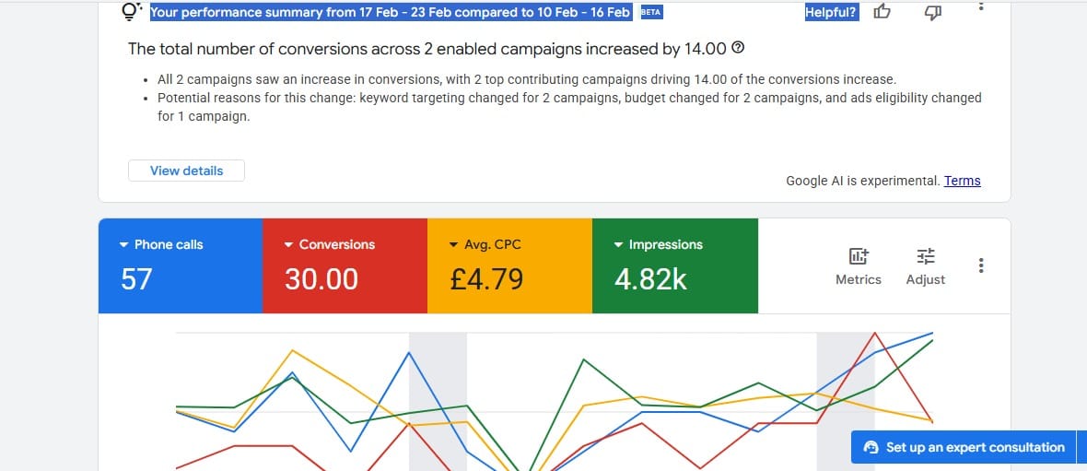Screen dimensions: 1087x471
Task: Expand the Phone calls metric dropdown
Action: pos(161,245)
